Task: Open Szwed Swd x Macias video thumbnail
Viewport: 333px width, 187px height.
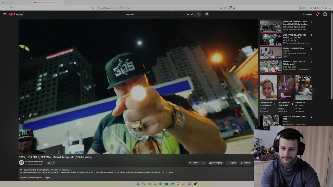Action: (x=271, y=26)
